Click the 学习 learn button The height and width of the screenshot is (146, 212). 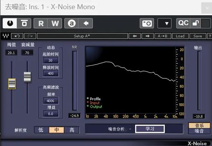click(x=150, y=129)
